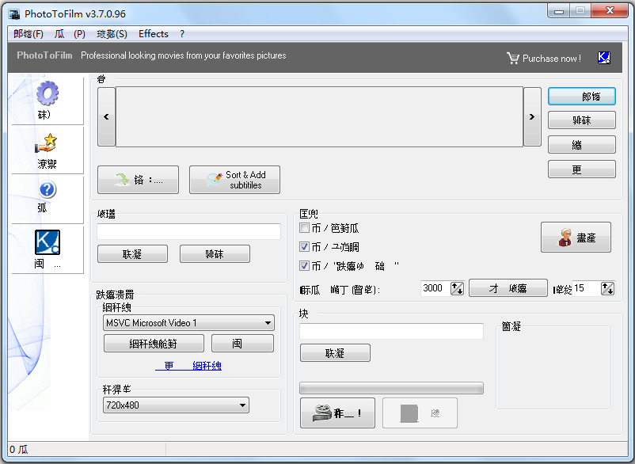Click the small button right of codec settings
This screenshot has height=464, width=635.
click(242, 344)
